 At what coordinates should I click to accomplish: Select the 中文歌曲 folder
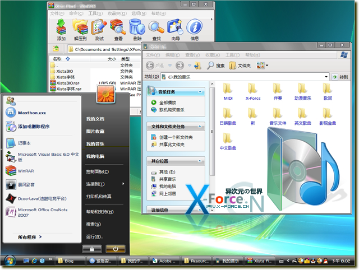coord(228,142)
